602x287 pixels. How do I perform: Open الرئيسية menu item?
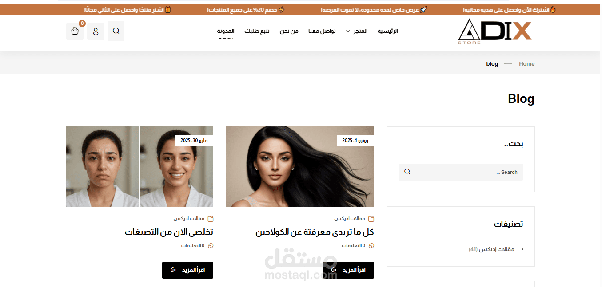pos(388,31)
